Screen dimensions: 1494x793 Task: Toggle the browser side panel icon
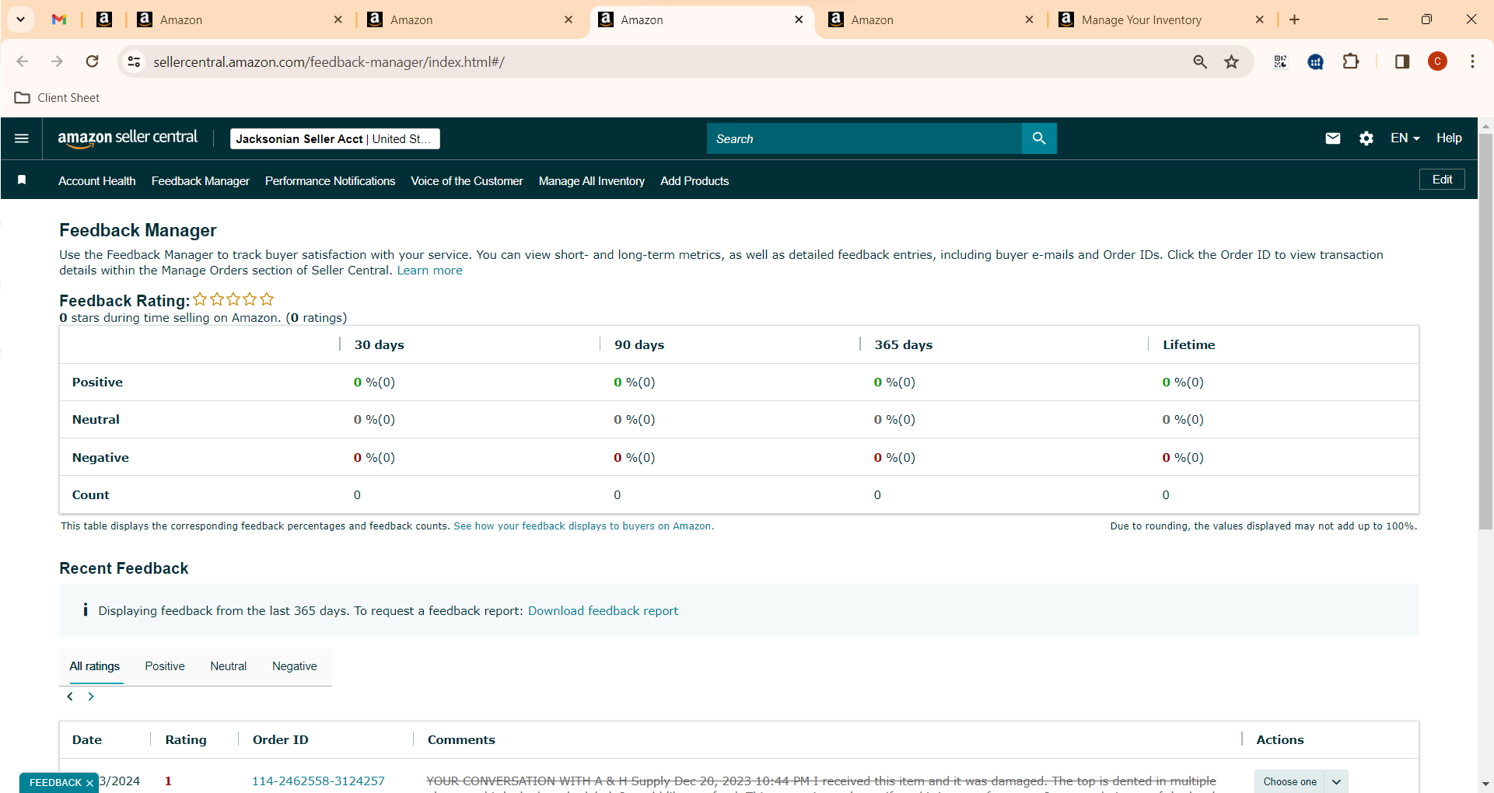pyautogui.click(x=1402, y=61)
